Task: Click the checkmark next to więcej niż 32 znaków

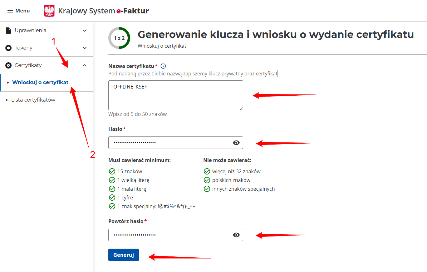Action: click(x=207, y=171)
